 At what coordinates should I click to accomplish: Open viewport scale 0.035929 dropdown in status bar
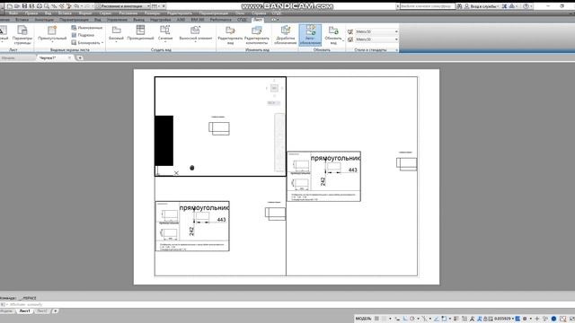point(504,319)
